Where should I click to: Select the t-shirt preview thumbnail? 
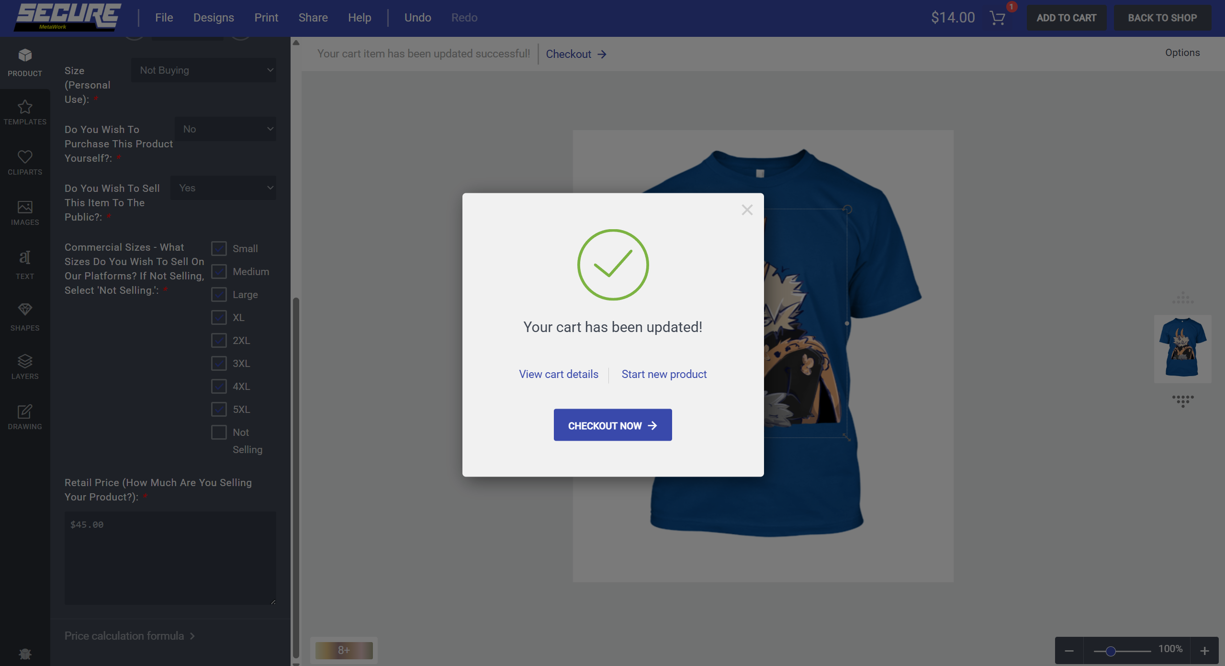click(1182, 348)
